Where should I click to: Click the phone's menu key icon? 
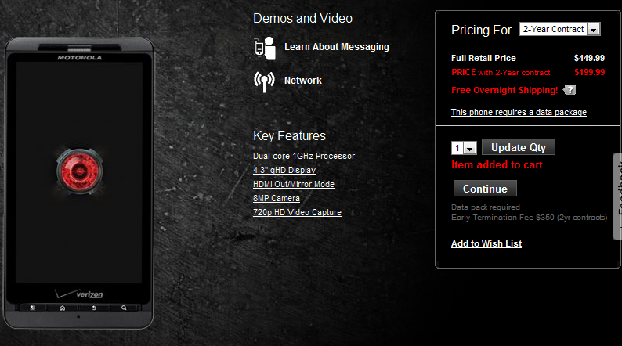(33, 308)
